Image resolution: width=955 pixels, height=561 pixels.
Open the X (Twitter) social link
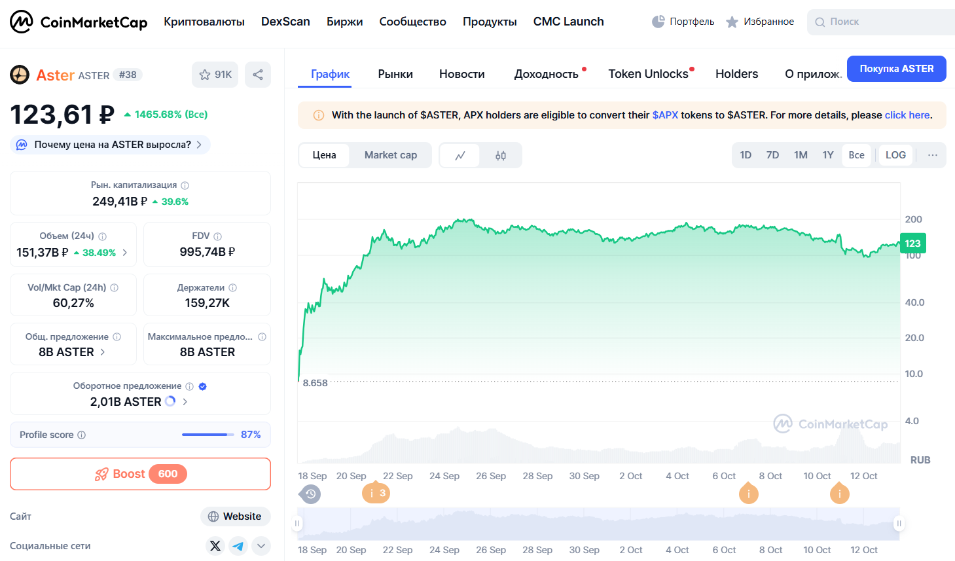pyautogui.click(x=215, y=546)
